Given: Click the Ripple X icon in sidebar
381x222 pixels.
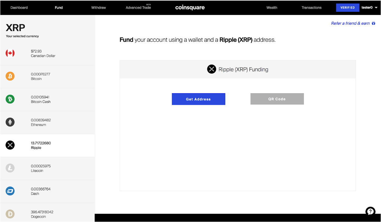Looking at the screenshot, I should (10, 145).
